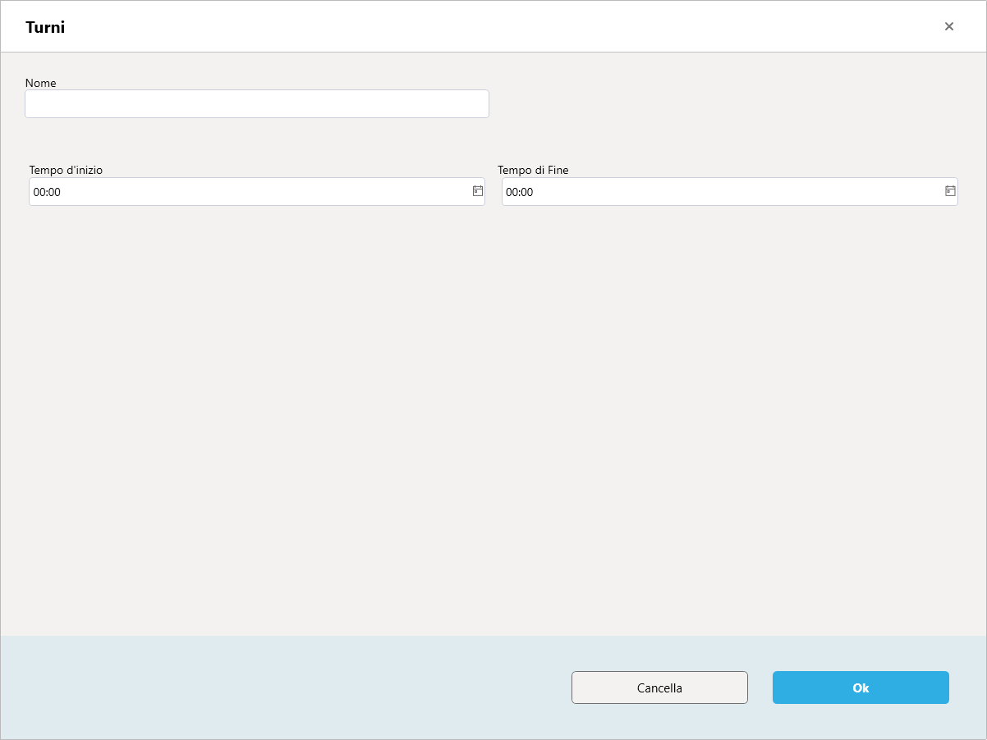Close the Turni dialog with the X

coord(949,26)
